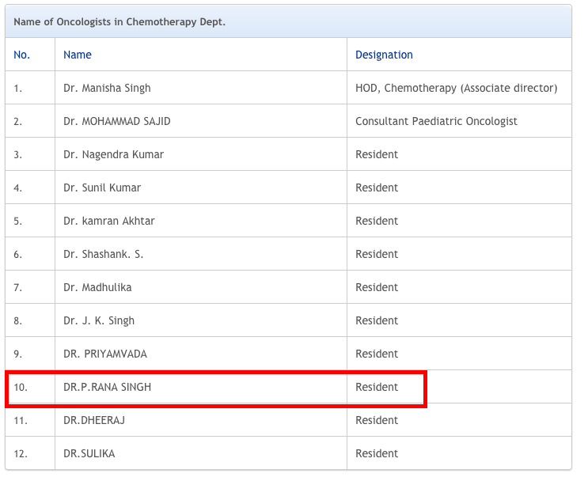Select the name "Dr. Sunil Kumar"
This screenshot has width=588, height=481.
pos(102,187)
